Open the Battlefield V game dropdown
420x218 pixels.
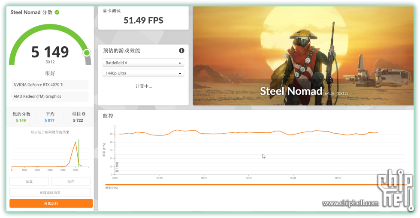[x=143, y=63]
